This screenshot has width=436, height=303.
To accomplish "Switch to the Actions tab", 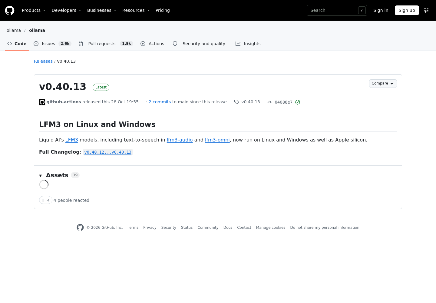I will [x=152, y=44].
